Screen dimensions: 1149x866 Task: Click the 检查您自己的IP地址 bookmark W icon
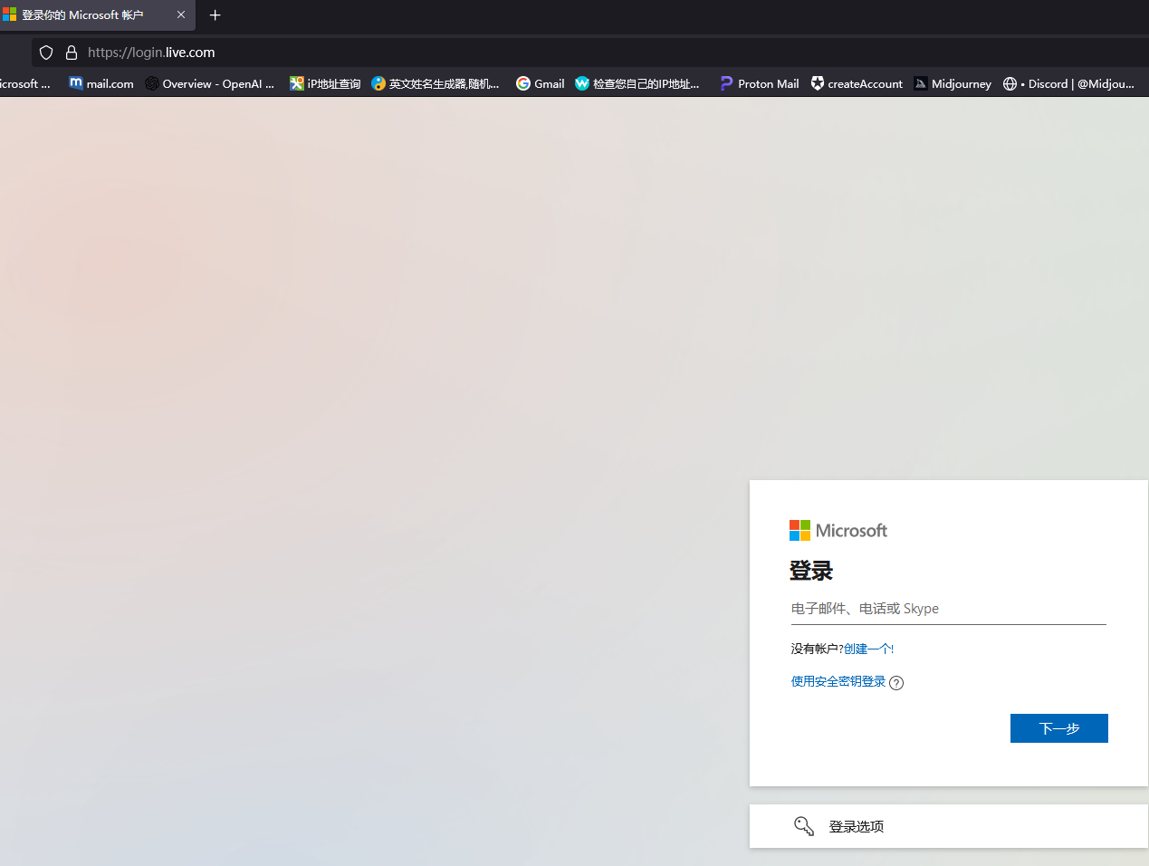pyautogui.click(x=582, y=83)
